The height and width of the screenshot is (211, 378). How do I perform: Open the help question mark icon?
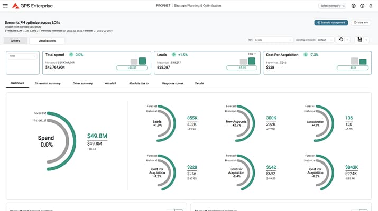click(x=362, y=6)
